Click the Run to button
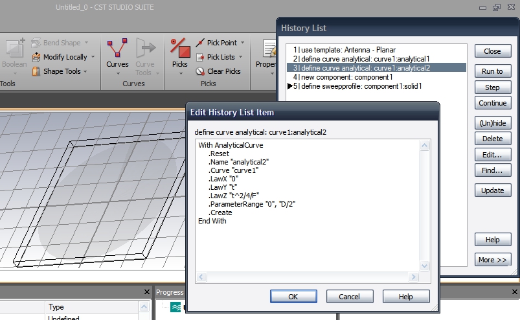 tap(492, 71)
